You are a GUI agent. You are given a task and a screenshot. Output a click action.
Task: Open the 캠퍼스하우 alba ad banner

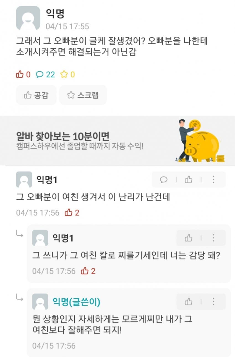pyautogui.click(x=118, y=141)
